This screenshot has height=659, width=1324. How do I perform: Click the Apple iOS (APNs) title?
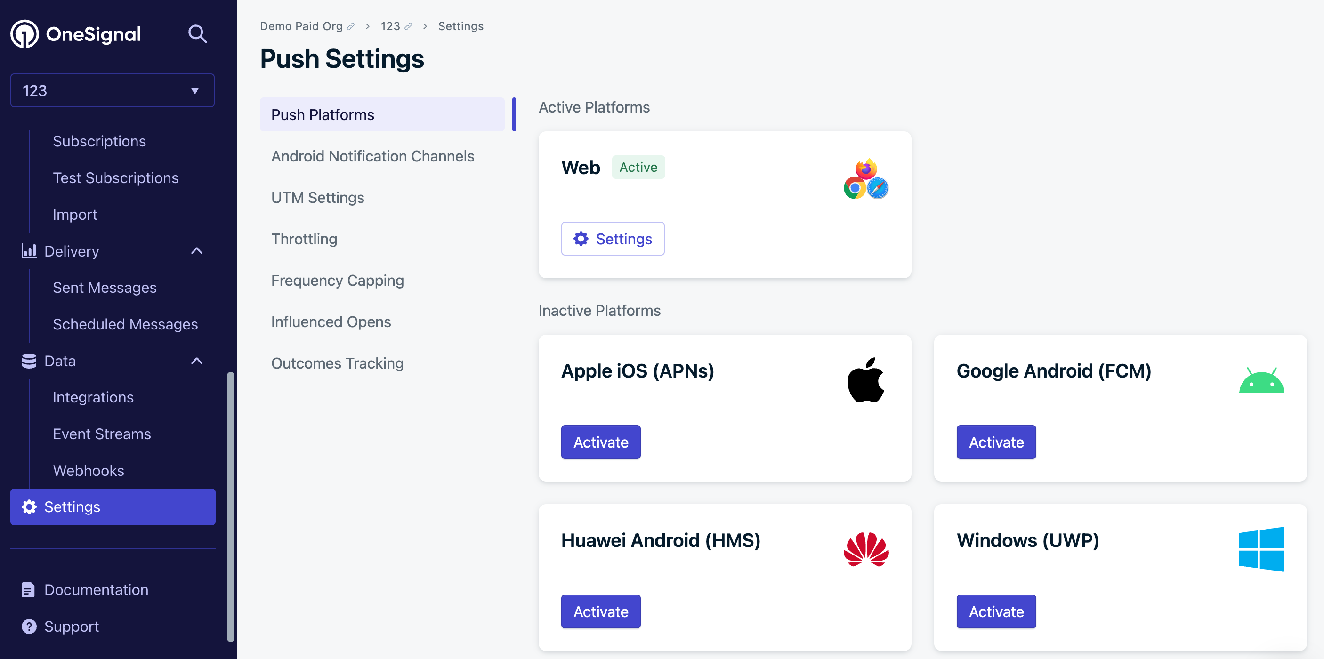[638, 370]
